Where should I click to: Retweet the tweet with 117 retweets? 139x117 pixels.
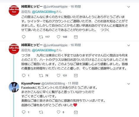point(41,37)
